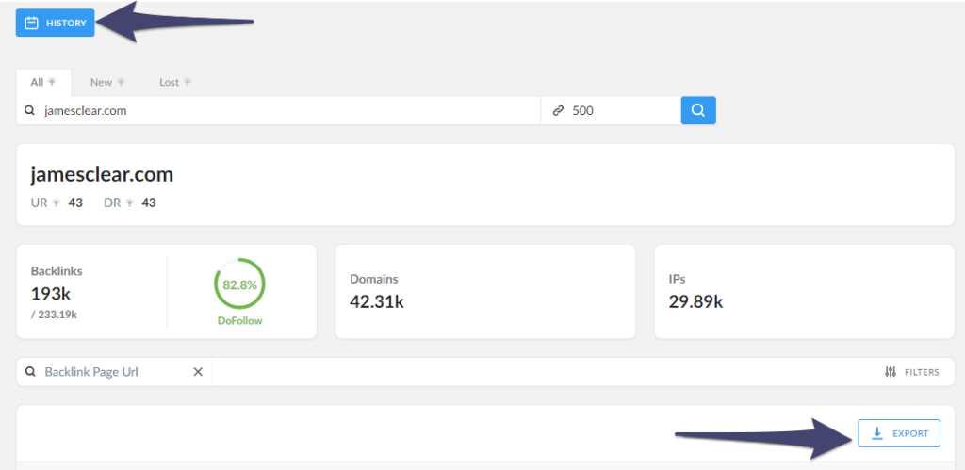Screen dimensions: 965x470
Task: Open the Filters panel
Action: point(911,371)
